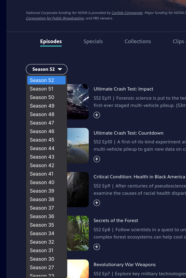The width and height of the screenshot is (186, 278).
Task: Choose Season 38 option
Action: click(x=46, y=199)
